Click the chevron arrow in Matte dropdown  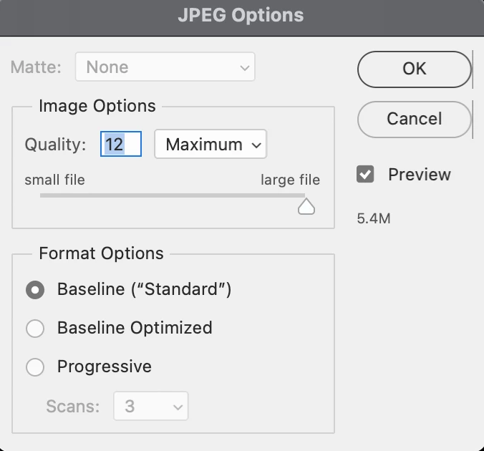244,68
